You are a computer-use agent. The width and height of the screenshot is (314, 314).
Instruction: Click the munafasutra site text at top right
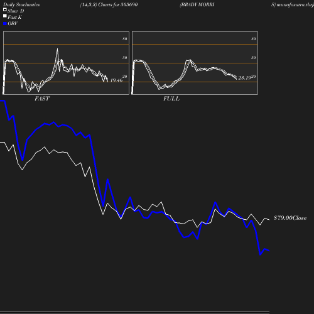[x=295, y=5]
